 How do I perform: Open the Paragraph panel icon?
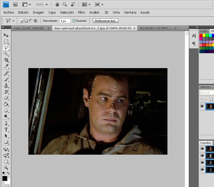[194, 44]
